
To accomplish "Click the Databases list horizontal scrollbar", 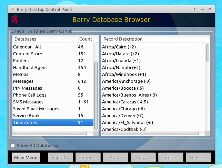I will point(50,133).
